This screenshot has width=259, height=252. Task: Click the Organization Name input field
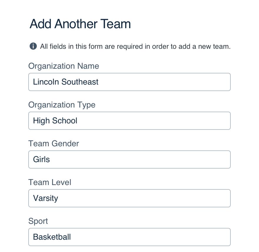pyautogui.click(x=129, y=82)
